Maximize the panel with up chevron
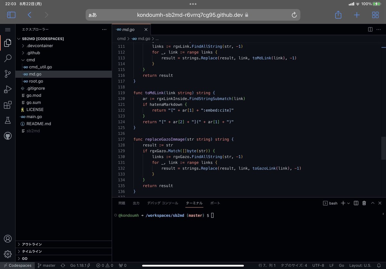Viewport: 386px width, 269px height. point(372,203)
